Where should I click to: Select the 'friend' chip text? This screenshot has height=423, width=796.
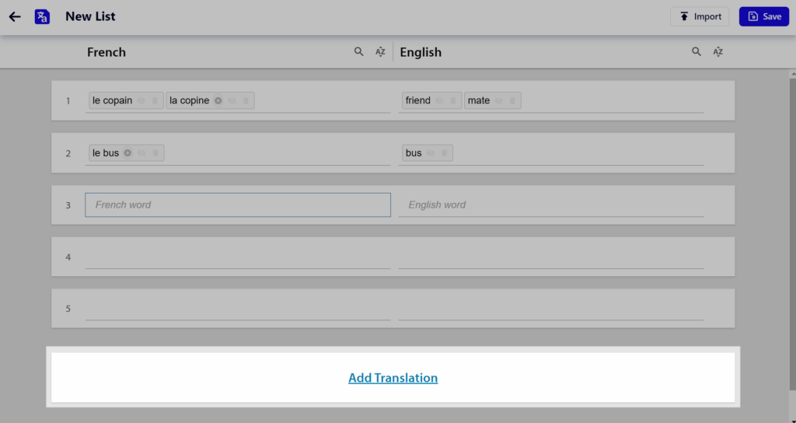[417, 100]
